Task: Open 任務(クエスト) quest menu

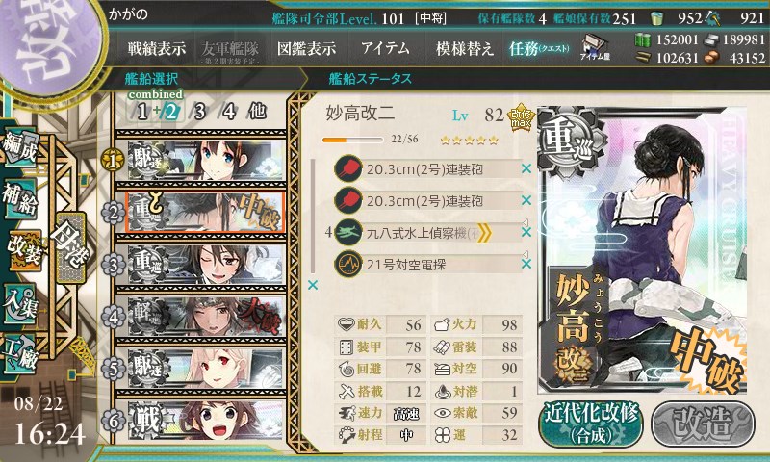Action: tap(539, 48)
